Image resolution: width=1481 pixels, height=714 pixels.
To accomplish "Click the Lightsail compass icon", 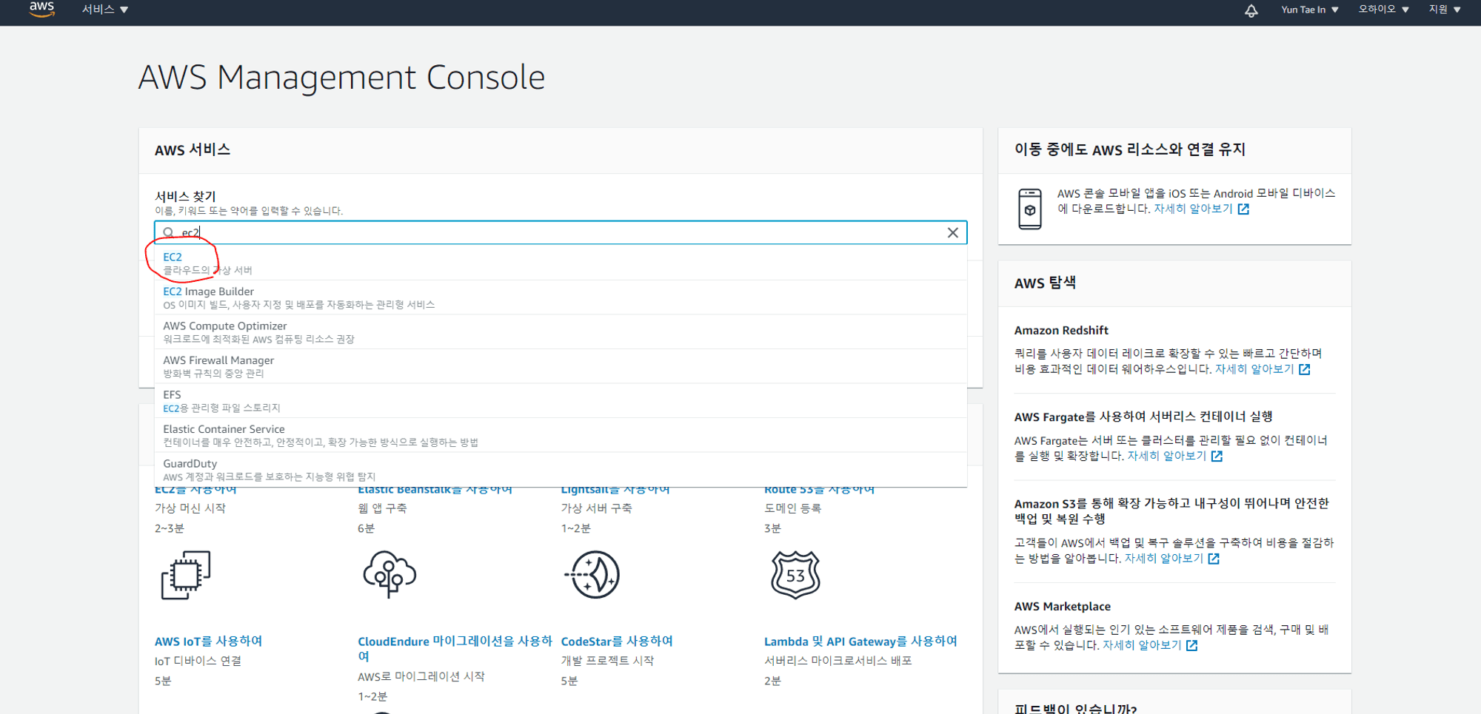I will click(x=592, y=575).
